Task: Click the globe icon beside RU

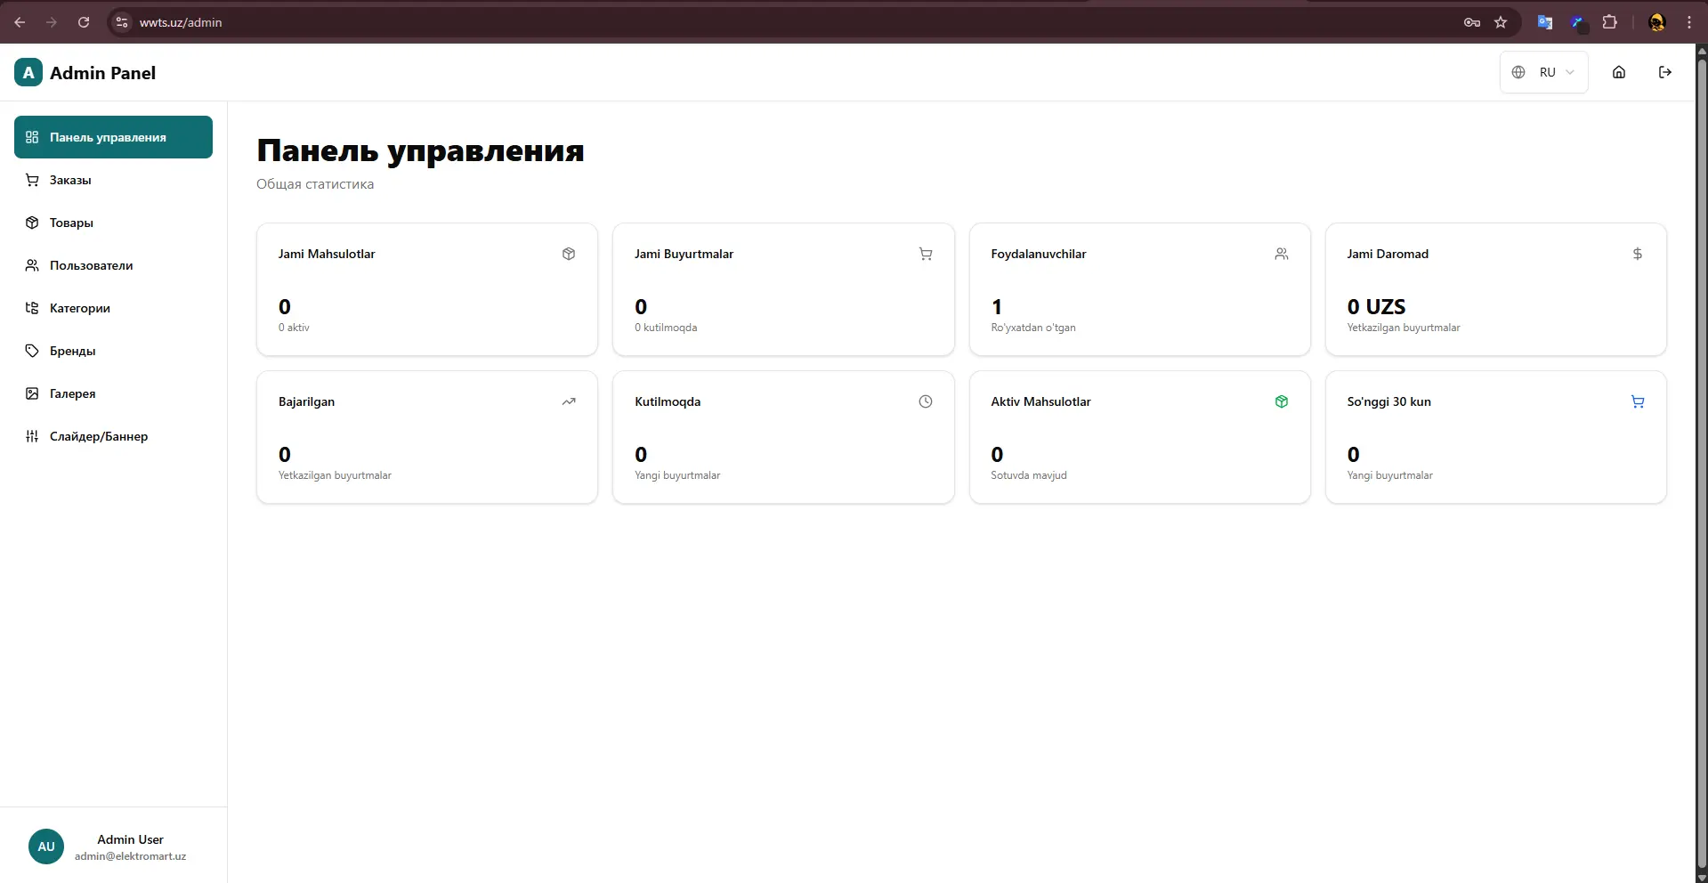Action: [x=1518, y=72]
